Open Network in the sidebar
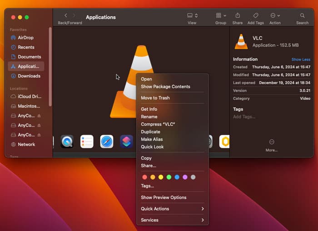The image size is (318, 231). click(x=26, y=144)
